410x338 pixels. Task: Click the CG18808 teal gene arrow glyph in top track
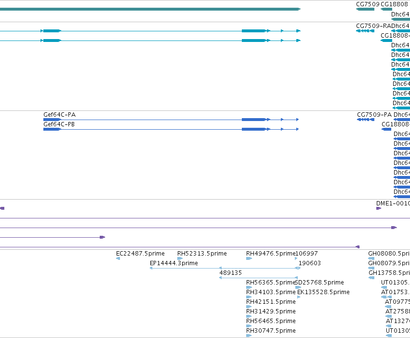(386, 9)
